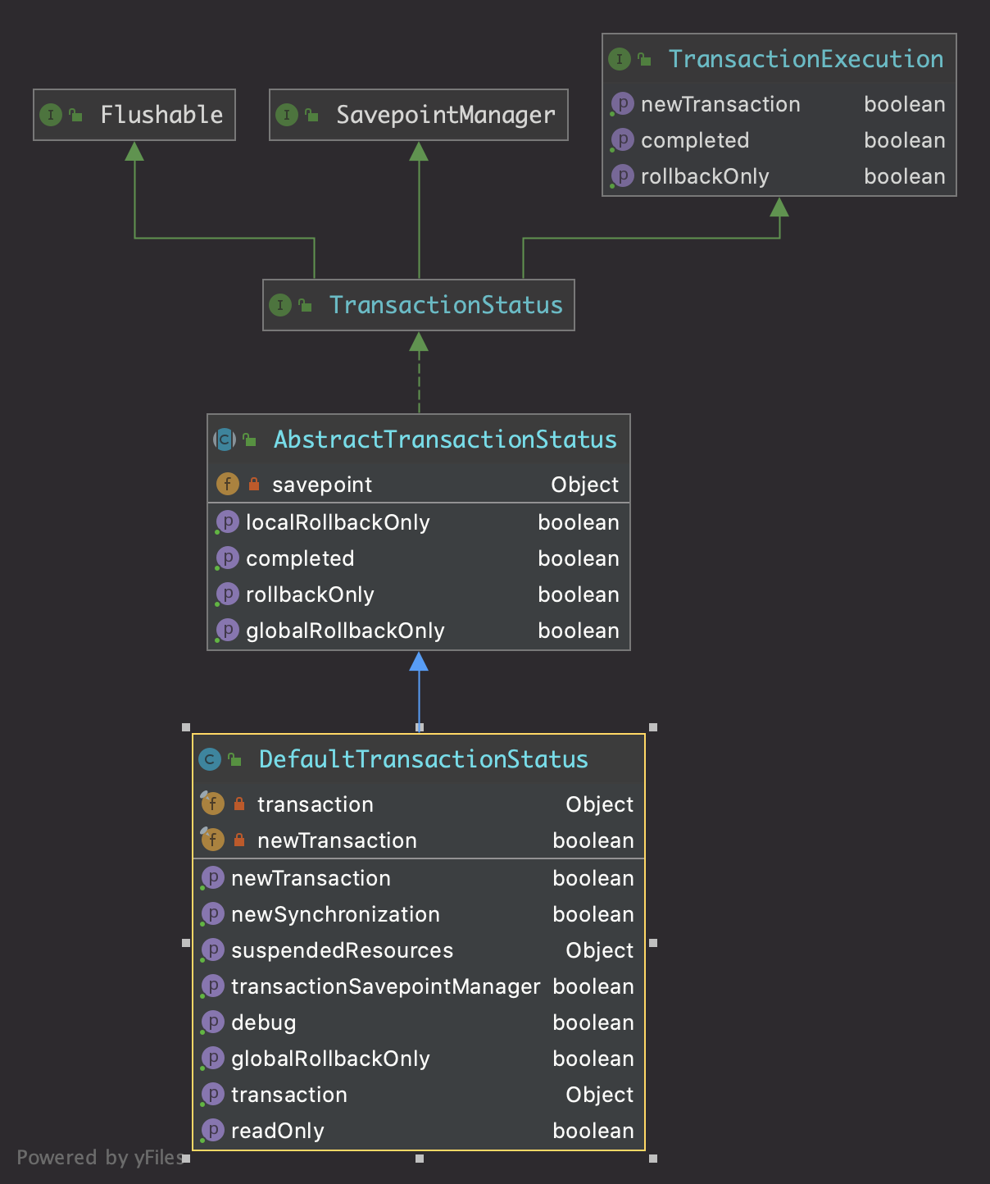Viewport: 990px width, 1184px height.
Task: Click the newSynchronization property icon
Action: tap(212, 914)
